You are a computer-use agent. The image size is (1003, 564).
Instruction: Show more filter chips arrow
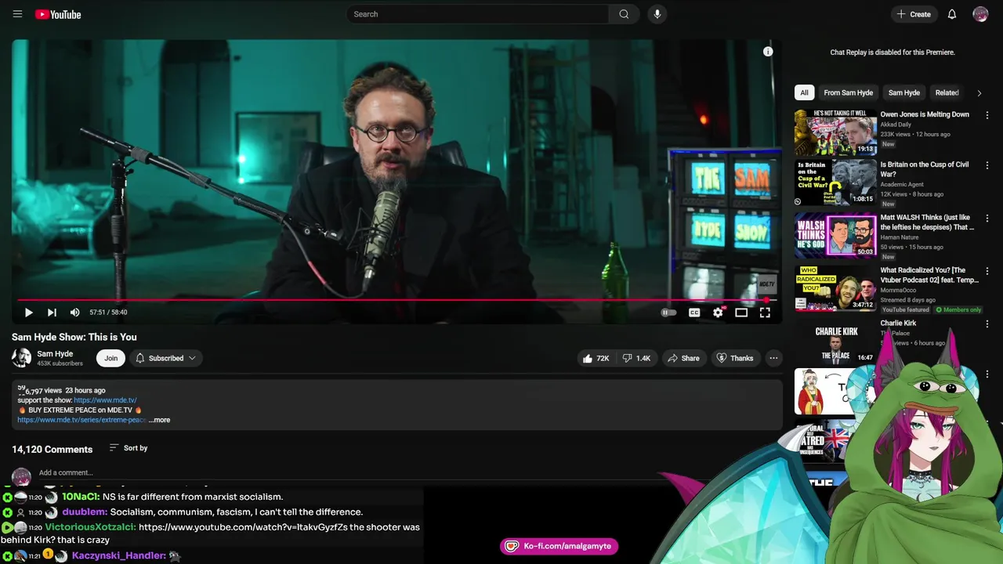tap(979, 92)
